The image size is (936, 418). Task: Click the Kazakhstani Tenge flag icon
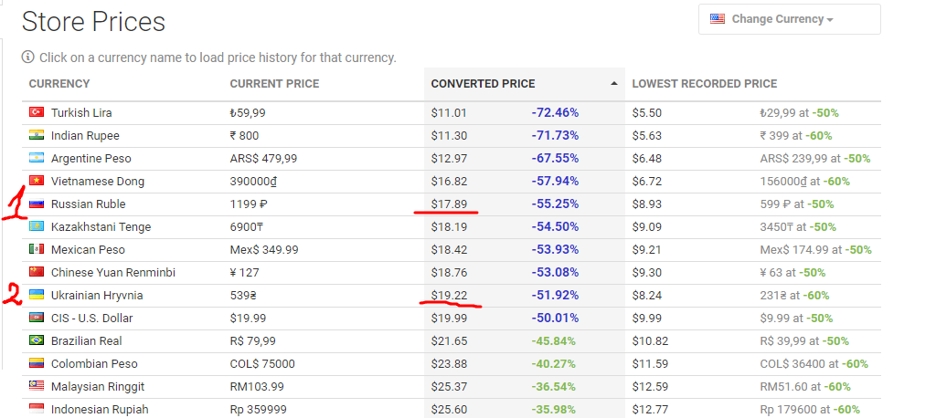pos(37,226)
